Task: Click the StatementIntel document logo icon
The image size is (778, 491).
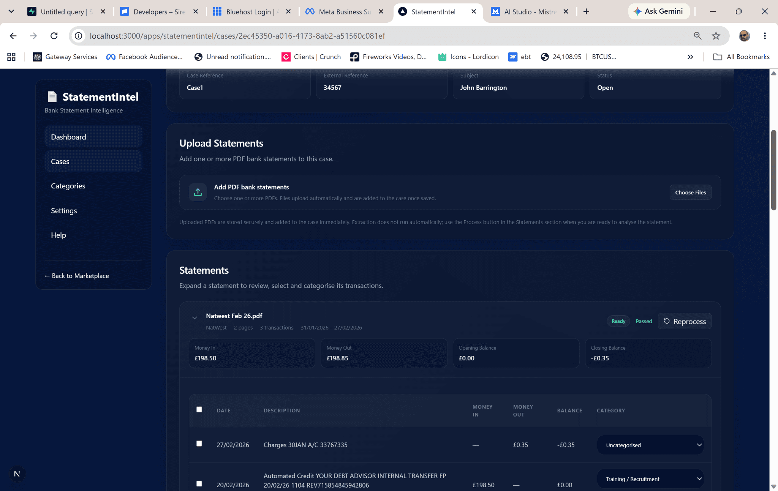Action: pyautogui.click(x=52, y=97)
